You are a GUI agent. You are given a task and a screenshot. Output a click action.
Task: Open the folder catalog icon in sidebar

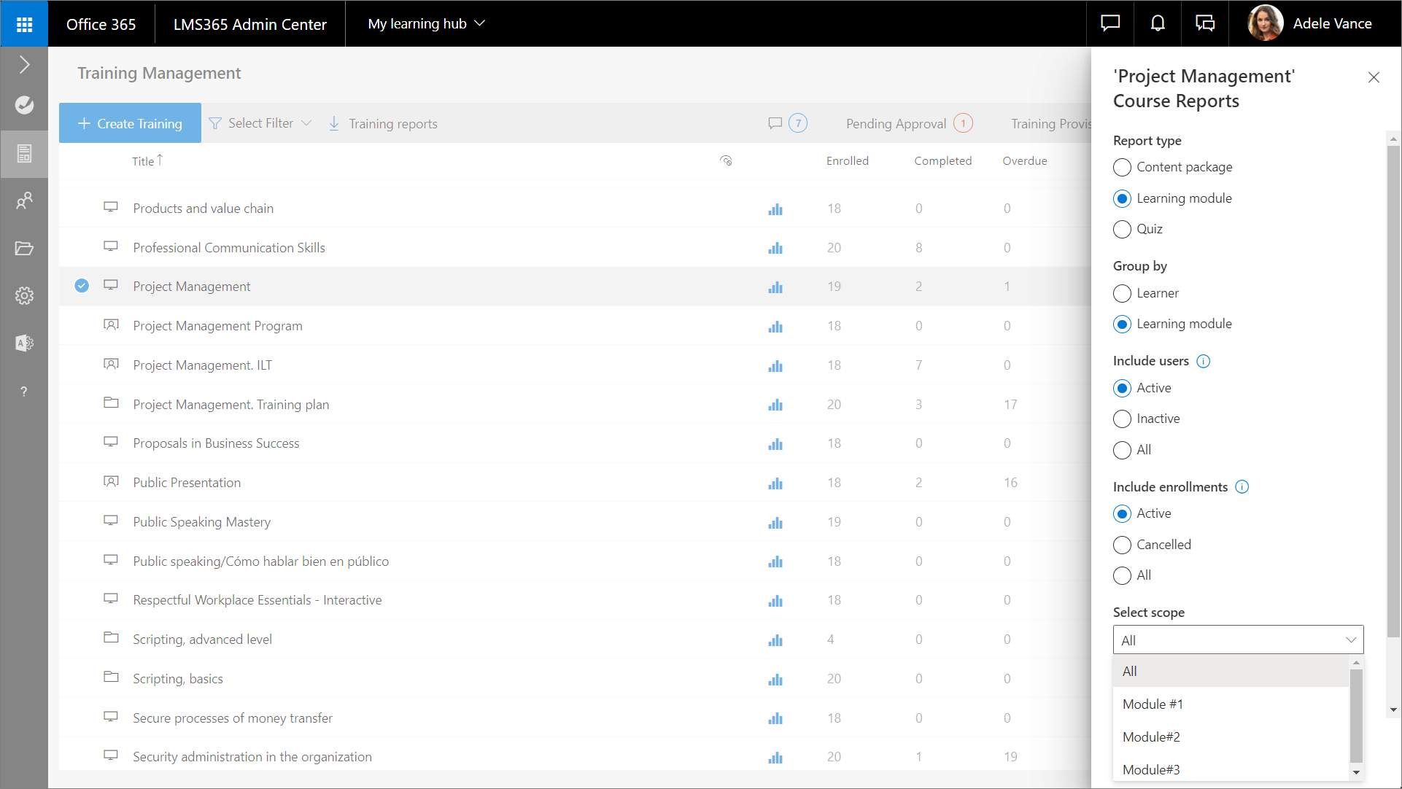pyautogui.click(x=24, y=249)
